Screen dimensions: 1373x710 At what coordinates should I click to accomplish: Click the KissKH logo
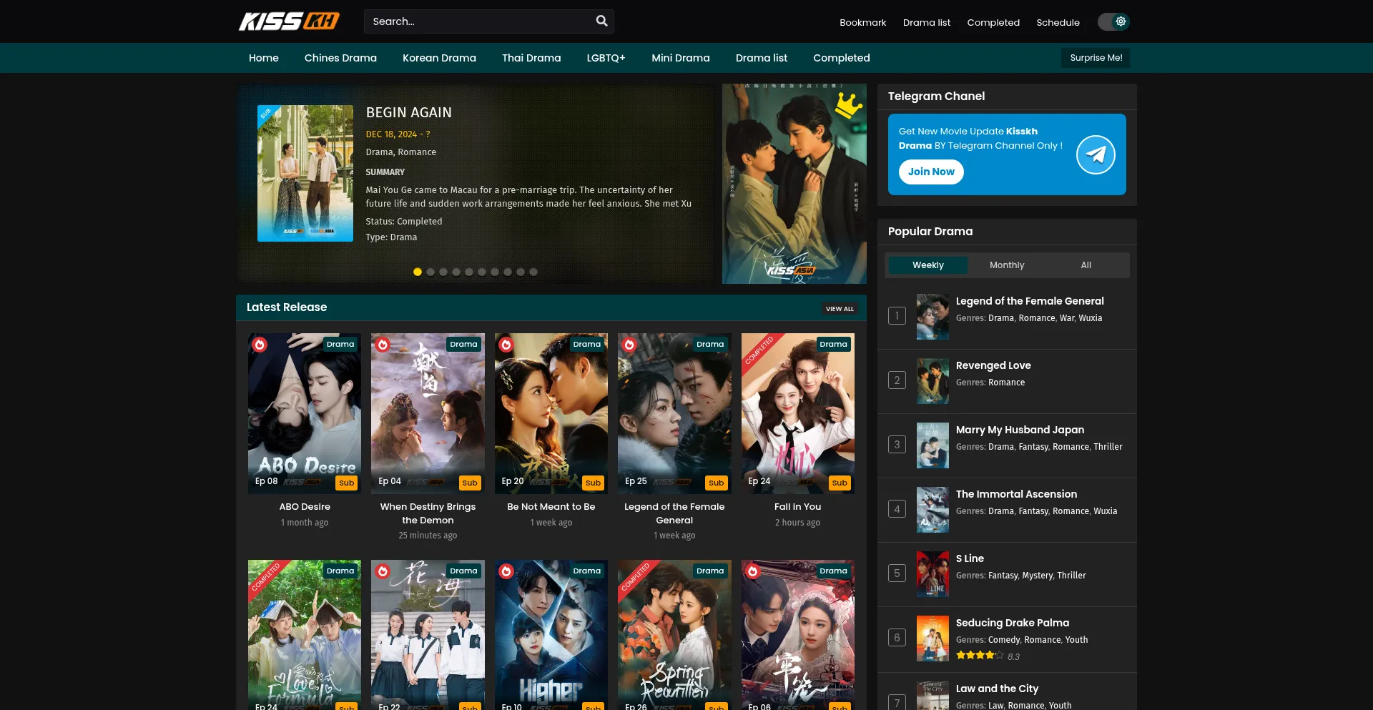pos(289,21)
